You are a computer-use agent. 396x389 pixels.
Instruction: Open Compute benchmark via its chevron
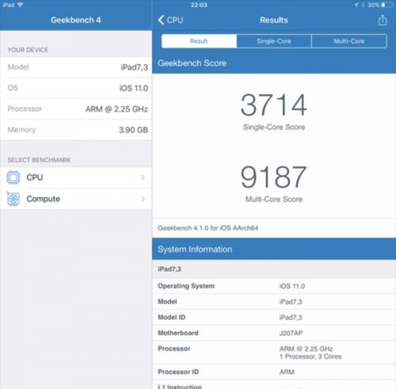pyautogui.click(x=143, y=199)
